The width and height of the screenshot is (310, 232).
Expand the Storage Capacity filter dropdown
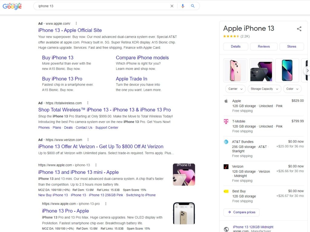tap(264, 89)
